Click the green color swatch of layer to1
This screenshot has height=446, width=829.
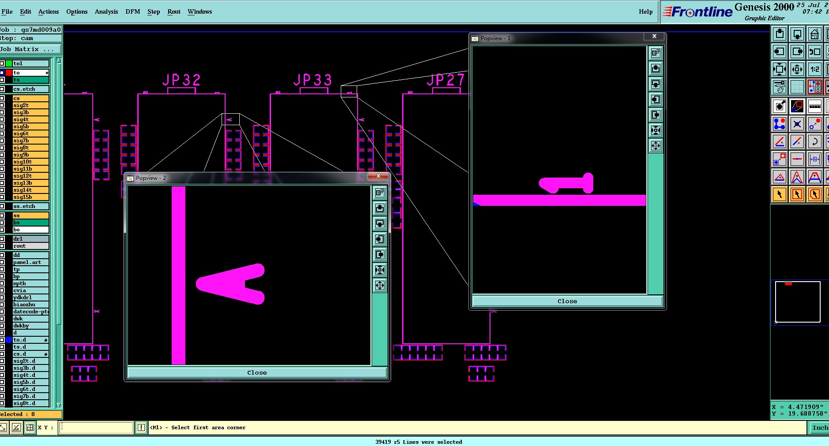pos(9,63)
